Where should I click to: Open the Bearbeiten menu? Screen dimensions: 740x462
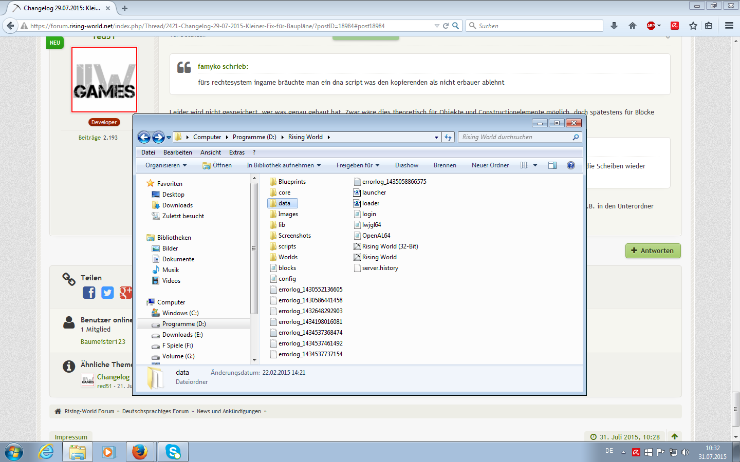coord(177,152)
